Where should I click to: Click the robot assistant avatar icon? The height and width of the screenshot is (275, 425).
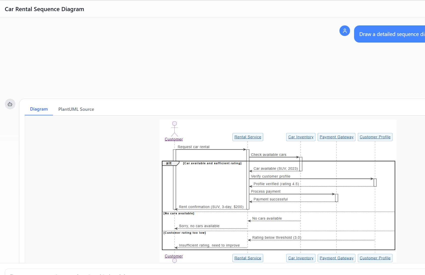click(x=10, y=104)
